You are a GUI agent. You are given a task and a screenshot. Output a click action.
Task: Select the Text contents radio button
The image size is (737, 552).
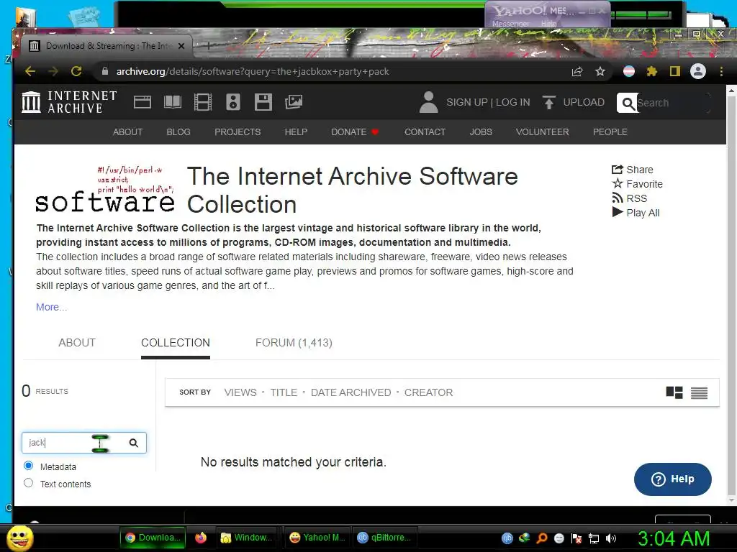click(28, 483)
